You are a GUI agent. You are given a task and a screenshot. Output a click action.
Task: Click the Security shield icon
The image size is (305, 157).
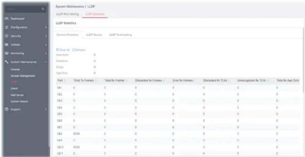[x=6, y=36]
